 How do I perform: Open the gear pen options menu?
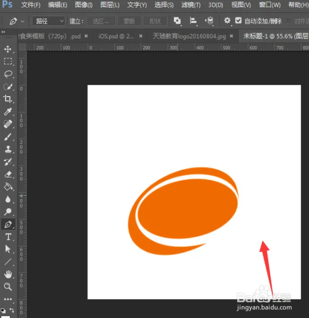227,20
